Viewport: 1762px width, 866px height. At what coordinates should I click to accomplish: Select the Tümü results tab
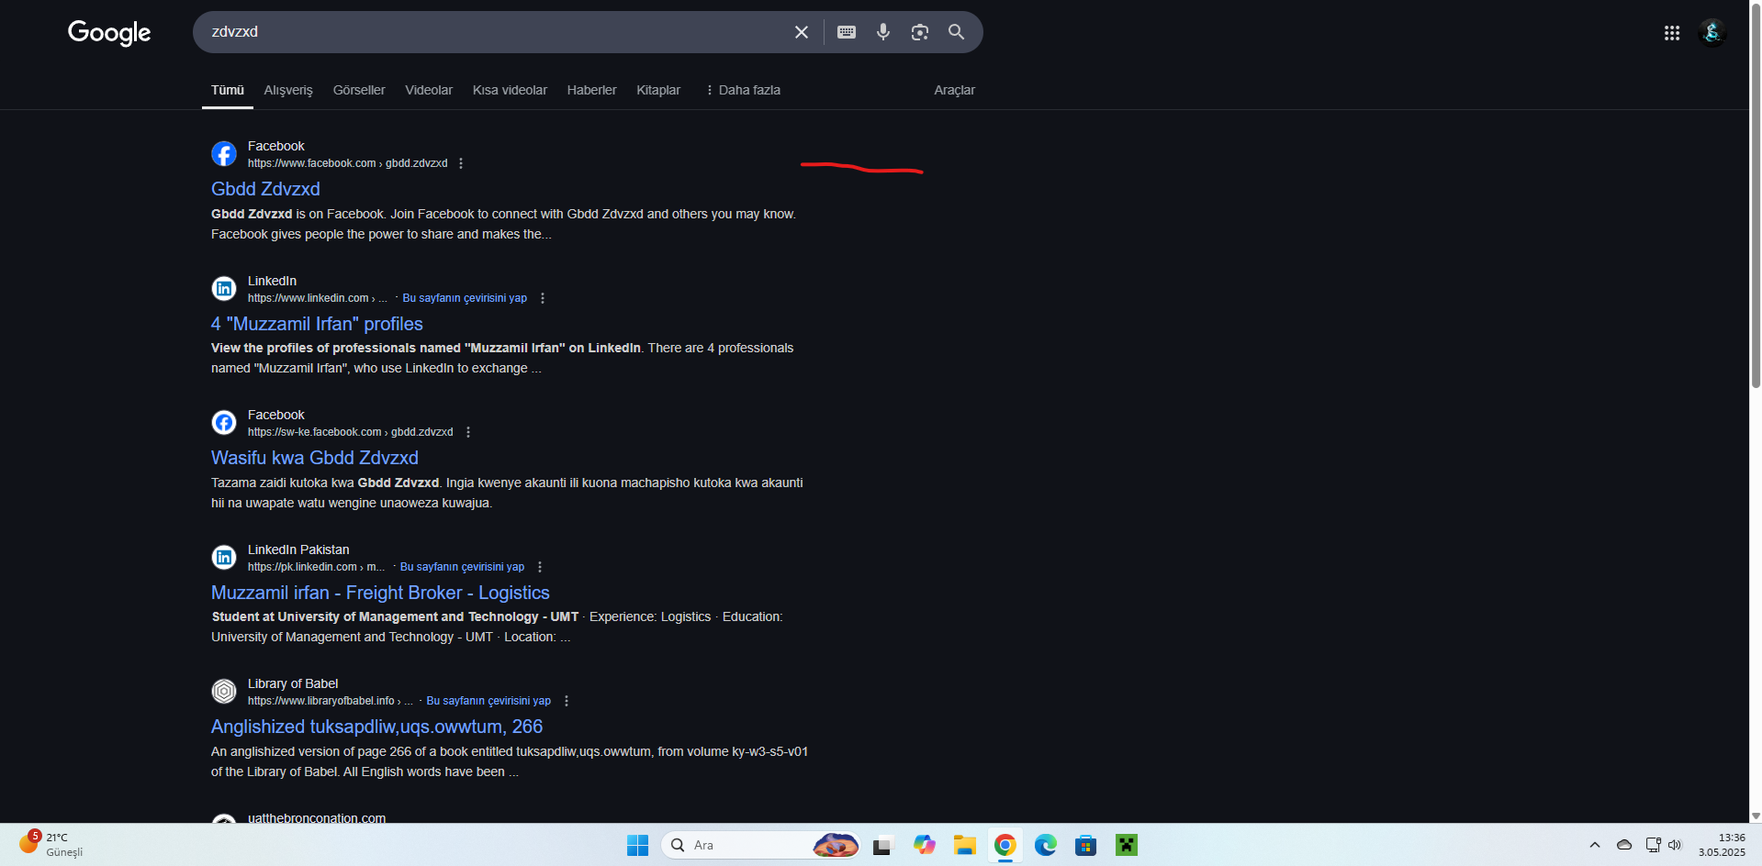[x=228, y=90]
